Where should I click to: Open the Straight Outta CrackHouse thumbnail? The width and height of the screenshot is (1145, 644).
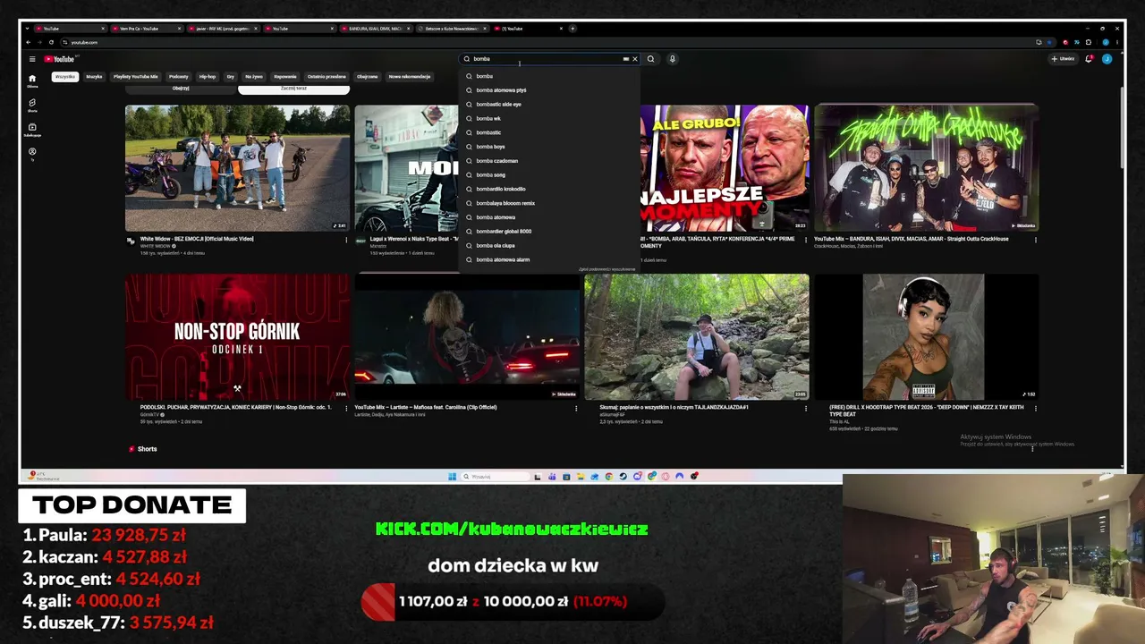[x=927, y=168]
